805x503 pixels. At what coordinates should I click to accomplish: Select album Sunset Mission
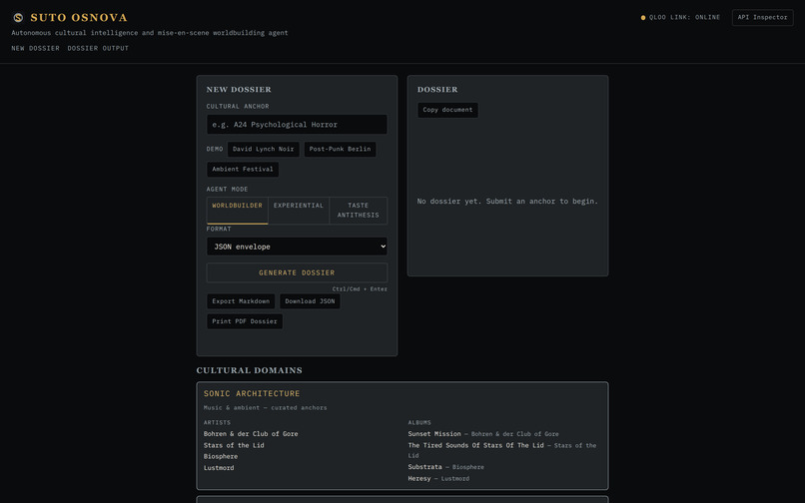point(434,434)
